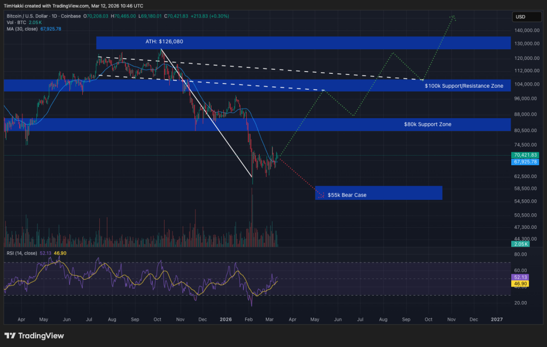Select the MA (30, close) indicator legend
The height and width of the screenshot is (347, 547).
tap(22, 28)
